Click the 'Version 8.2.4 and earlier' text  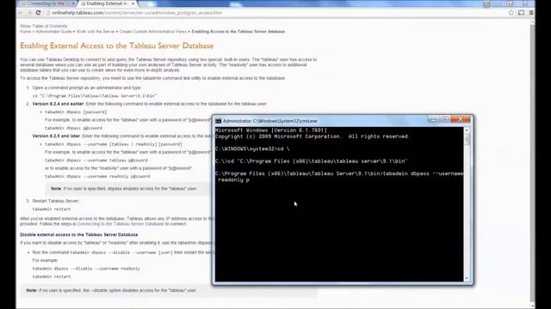58,104
